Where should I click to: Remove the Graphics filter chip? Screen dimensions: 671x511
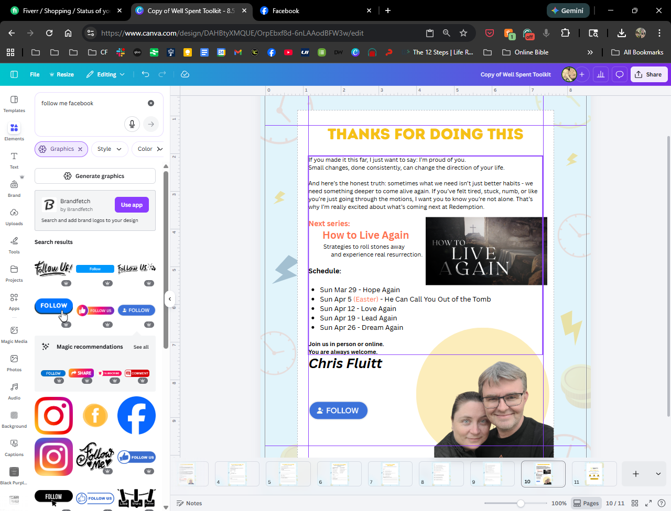[80, 149]
